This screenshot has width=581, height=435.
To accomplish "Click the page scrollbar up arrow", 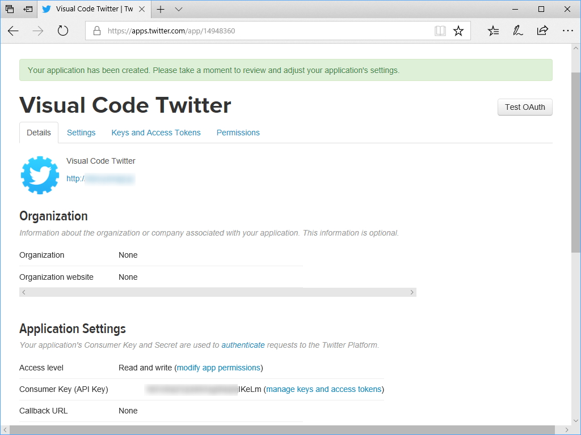I will click(575, 48).
